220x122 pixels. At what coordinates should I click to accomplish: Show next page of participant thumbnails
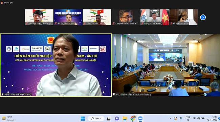203,17
